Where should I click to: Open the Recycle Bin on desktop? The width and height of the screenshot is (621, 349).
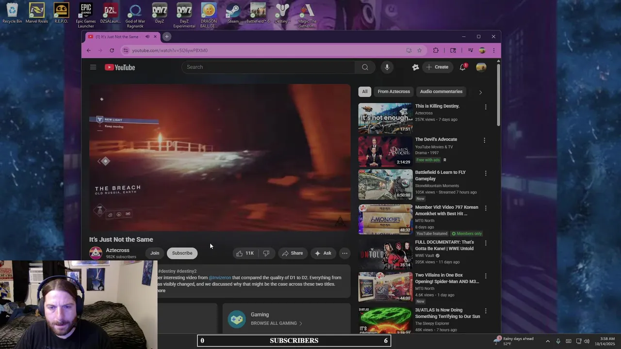coord(12,14)
